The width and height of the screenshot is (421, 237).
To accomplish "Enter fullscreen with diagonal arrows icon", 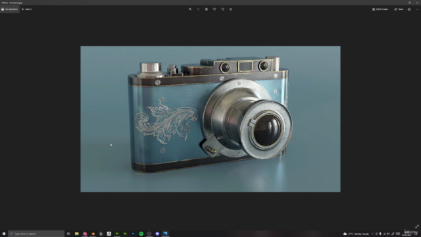I will pyautogui.click(x=416, y=226).
